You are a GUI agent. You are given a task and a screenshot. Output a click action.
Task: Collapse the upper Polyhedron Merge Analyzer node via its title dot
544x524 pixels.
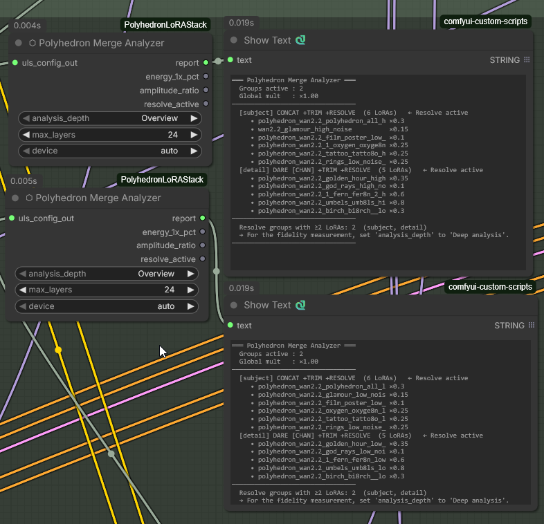tap(19, 43)
